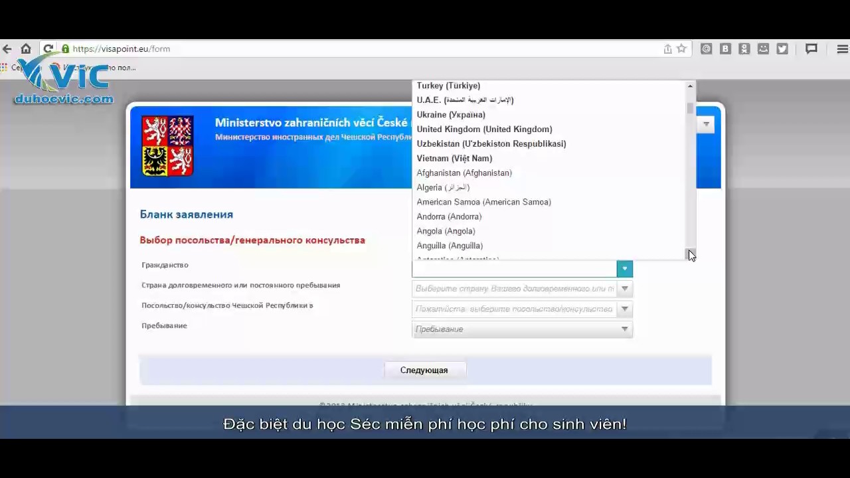The image size is (850, 478).
Task: Open the apps grid icon in the bookmarks bar
Action: coord(4,67)
